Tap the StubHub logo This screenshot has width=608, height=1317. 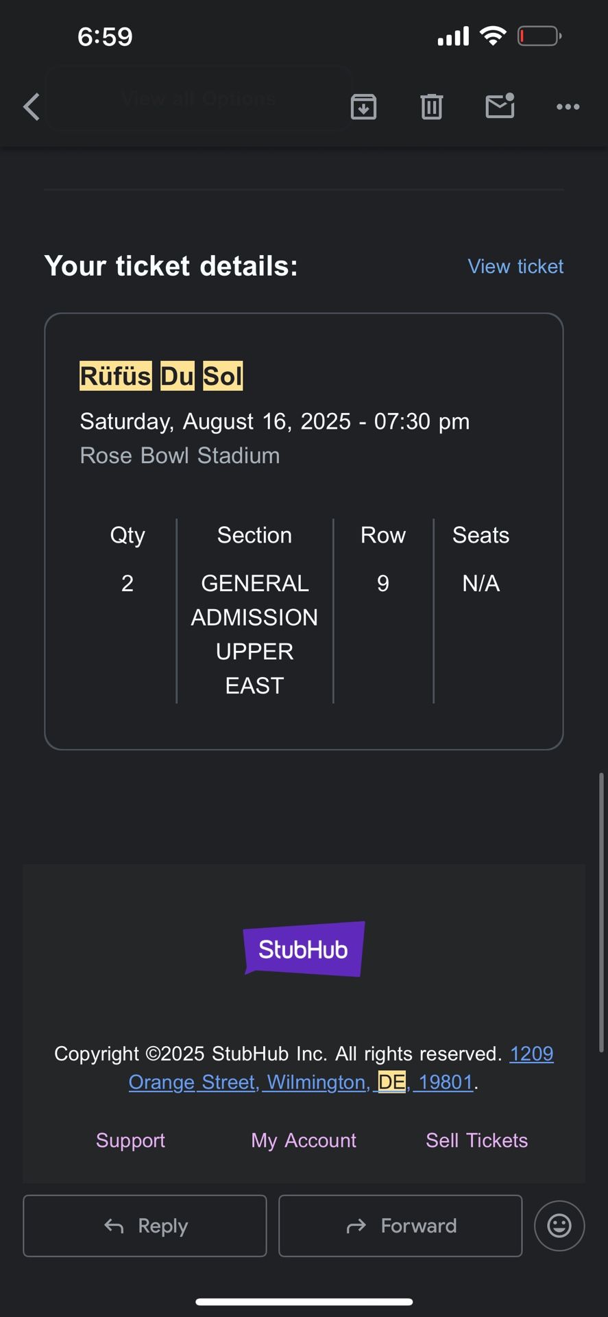pyautogui.click(x=304, y=949)
